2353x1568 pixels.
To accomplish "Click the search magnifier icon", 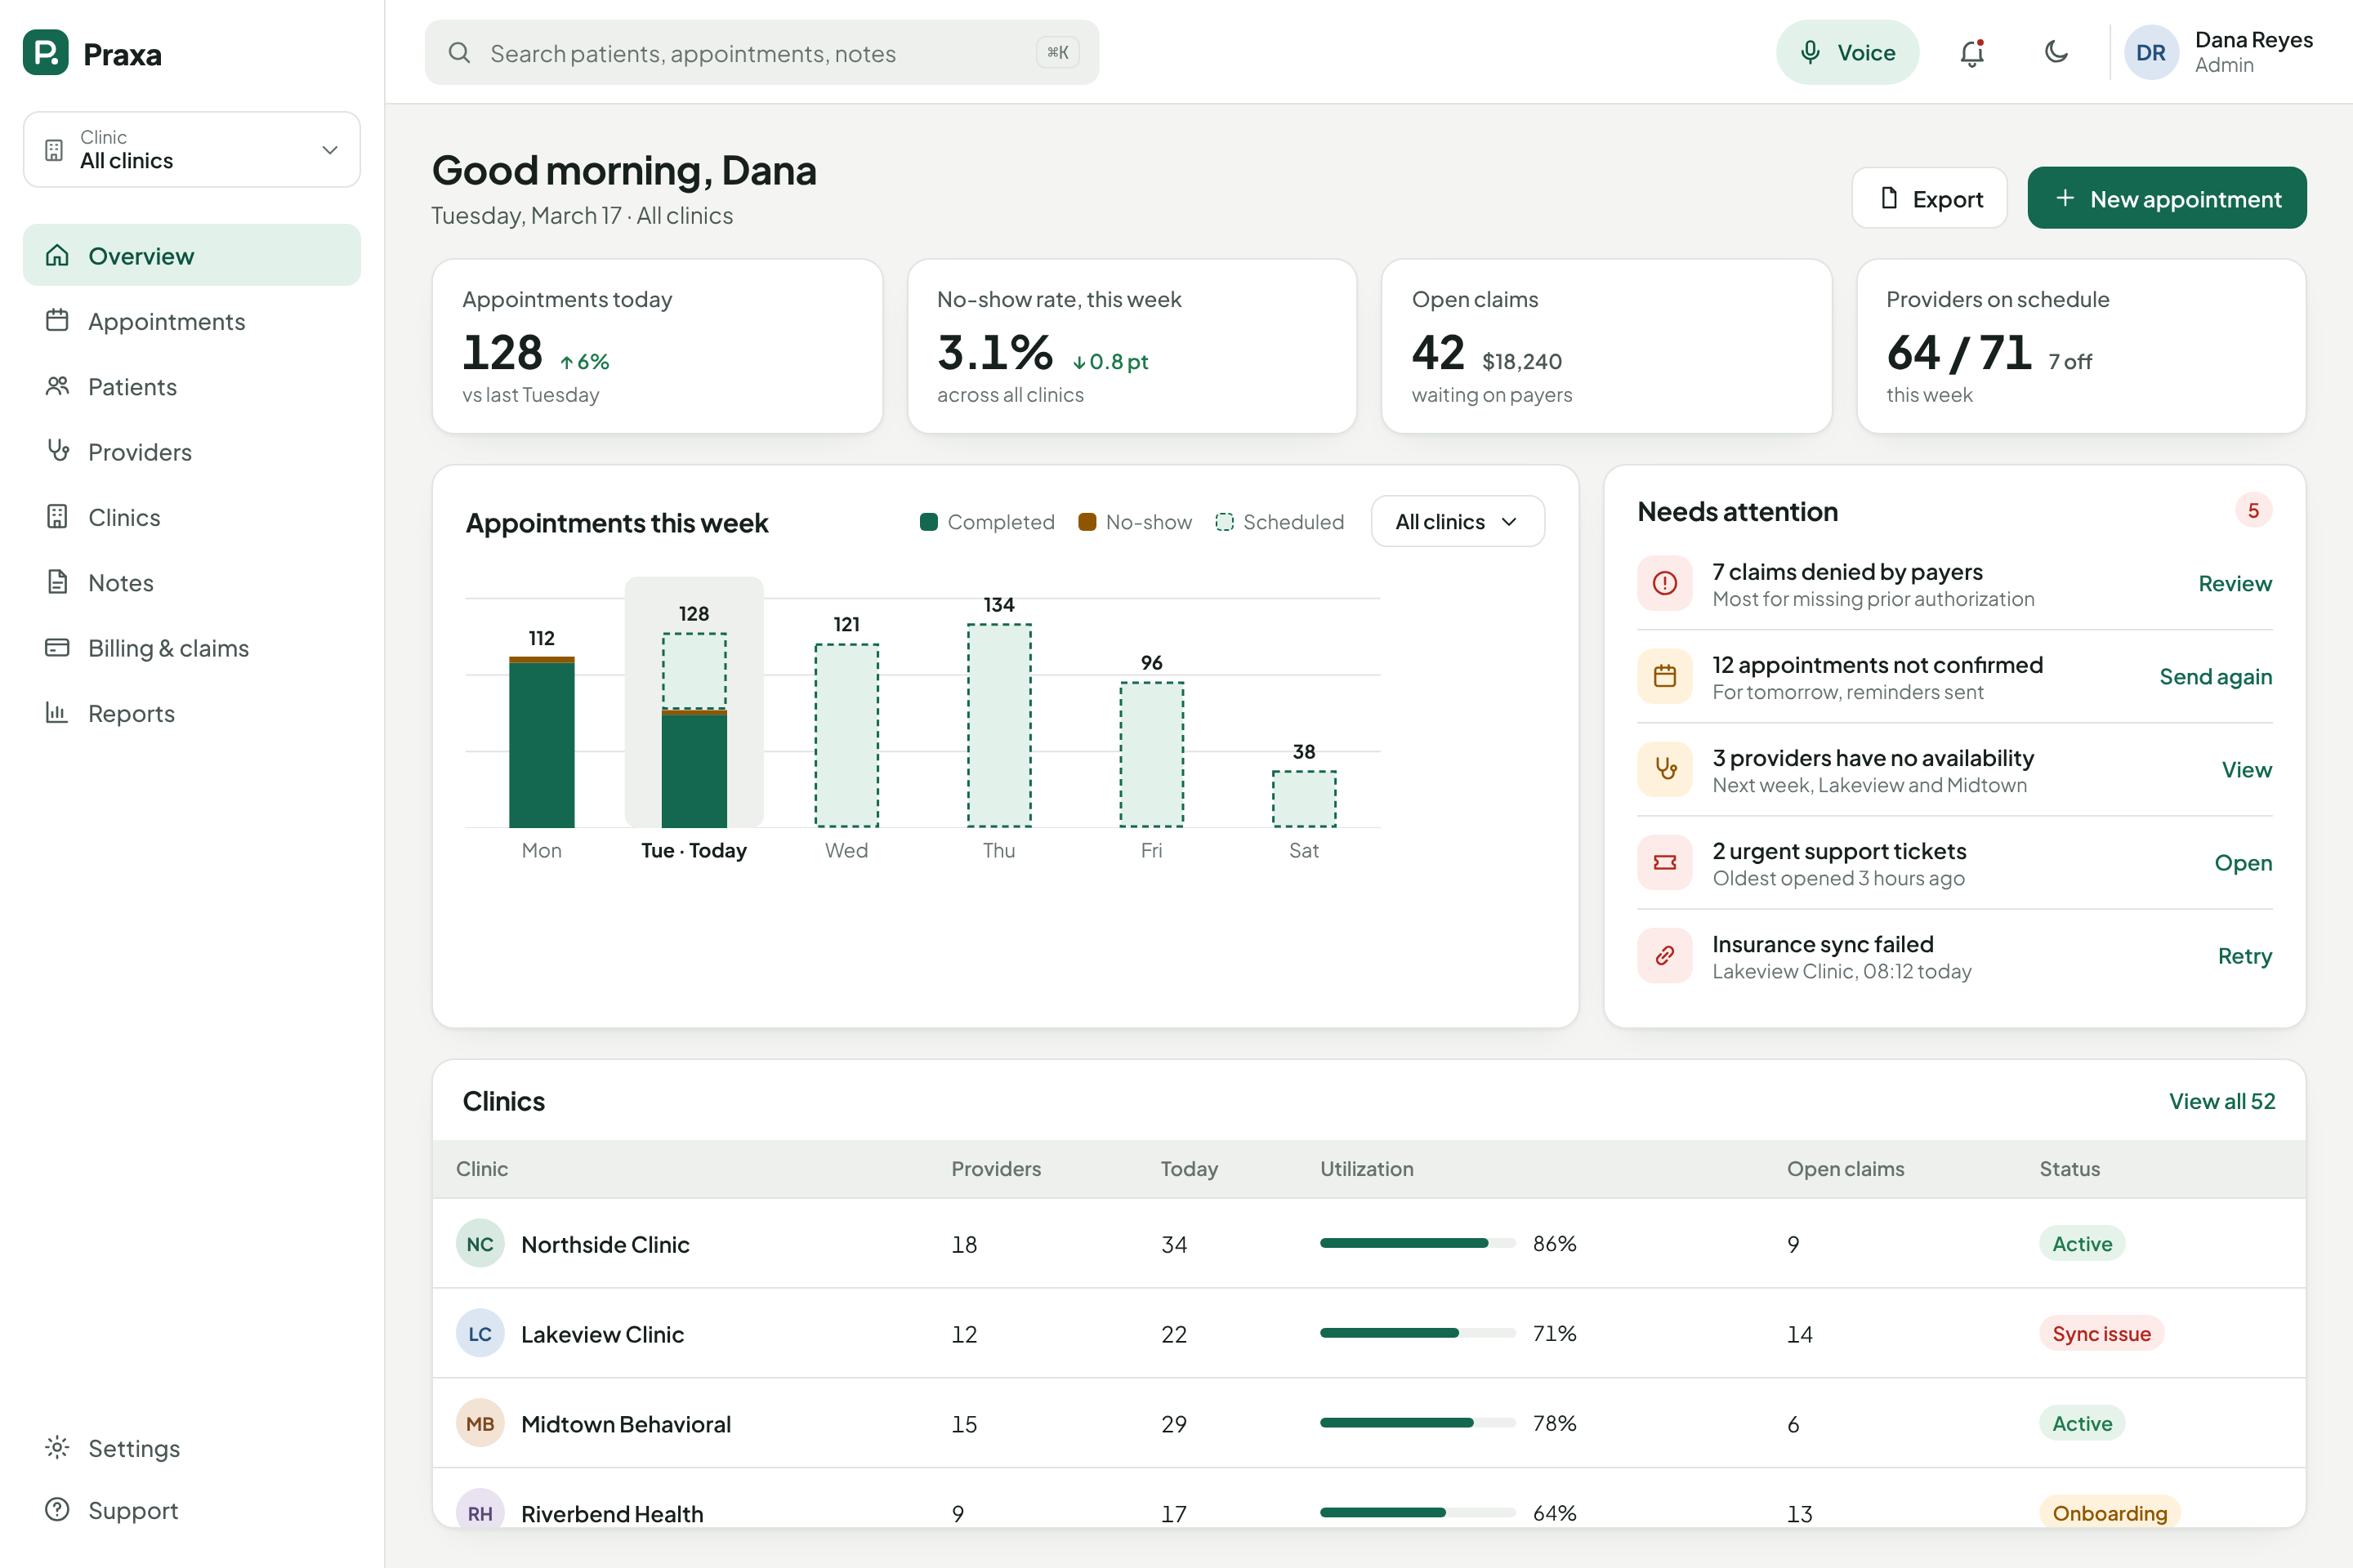I will tap(459, 53).
